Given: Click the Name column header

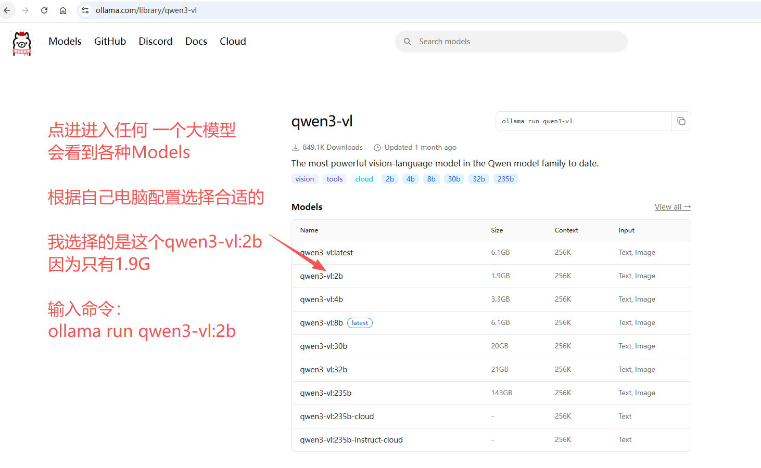Looking at the screenshot, I should tap(309, 230).
